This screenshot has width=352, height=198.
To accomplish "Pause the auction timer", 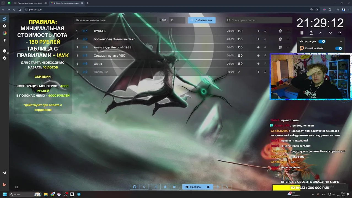I will [302, 33].
